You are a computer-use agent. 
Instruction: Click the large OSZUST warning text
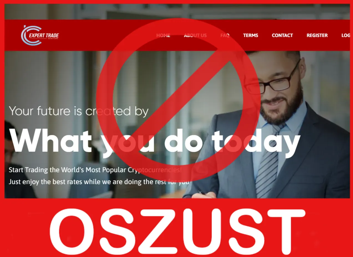point(177,232)
